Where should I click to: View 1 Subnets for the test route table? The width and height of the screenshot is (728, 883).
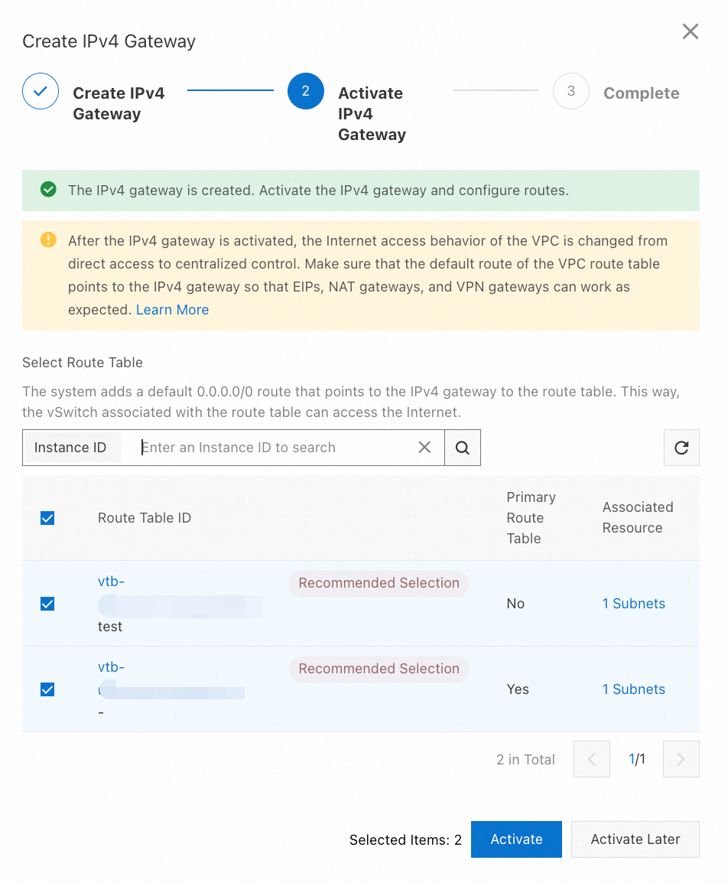633,604
